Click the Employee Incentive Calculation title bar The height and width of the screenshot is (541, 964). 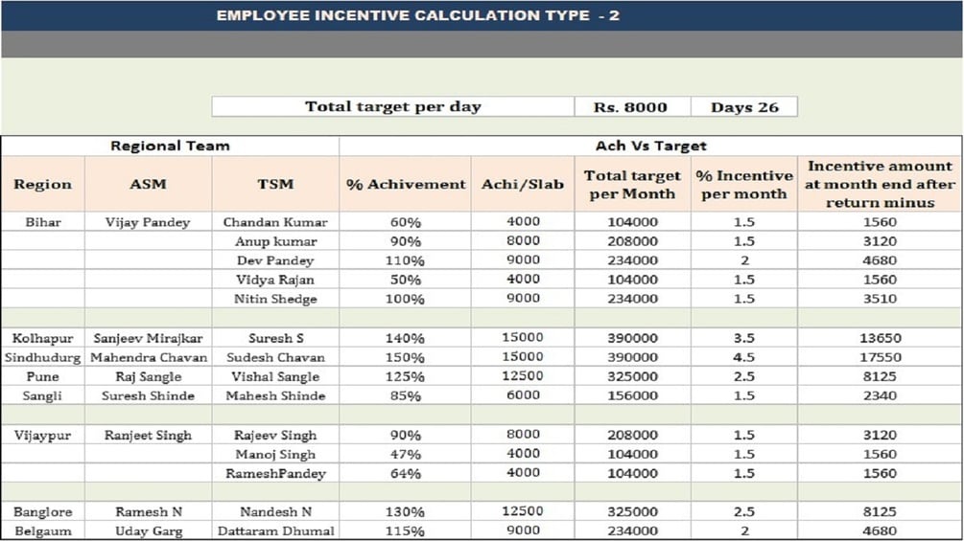click(x=482, y=15)
